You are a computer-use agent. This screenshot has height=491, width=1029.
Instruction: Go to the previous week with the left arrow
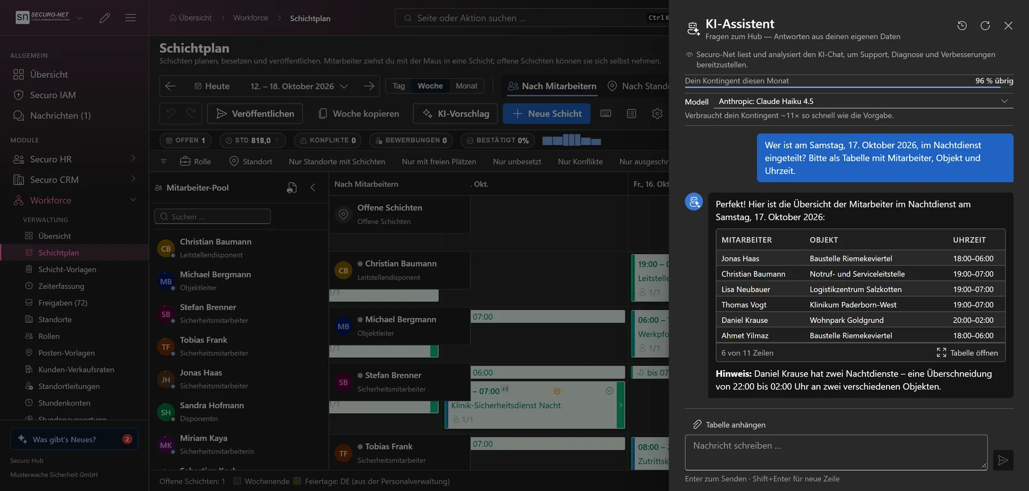pyautogui.click(x=171, y=86)
